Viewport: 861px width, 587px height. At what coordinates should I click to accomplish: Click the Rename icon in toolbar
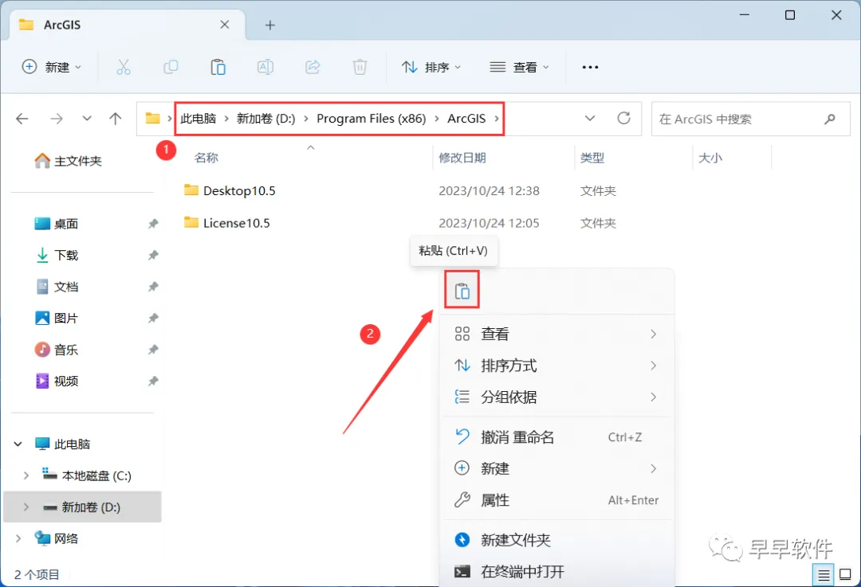coord(265,67)
